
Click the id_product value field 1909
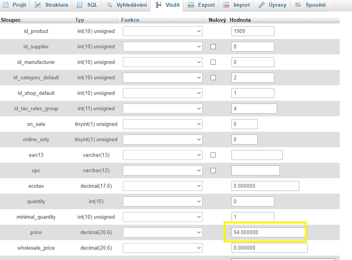tap(253, 31)
